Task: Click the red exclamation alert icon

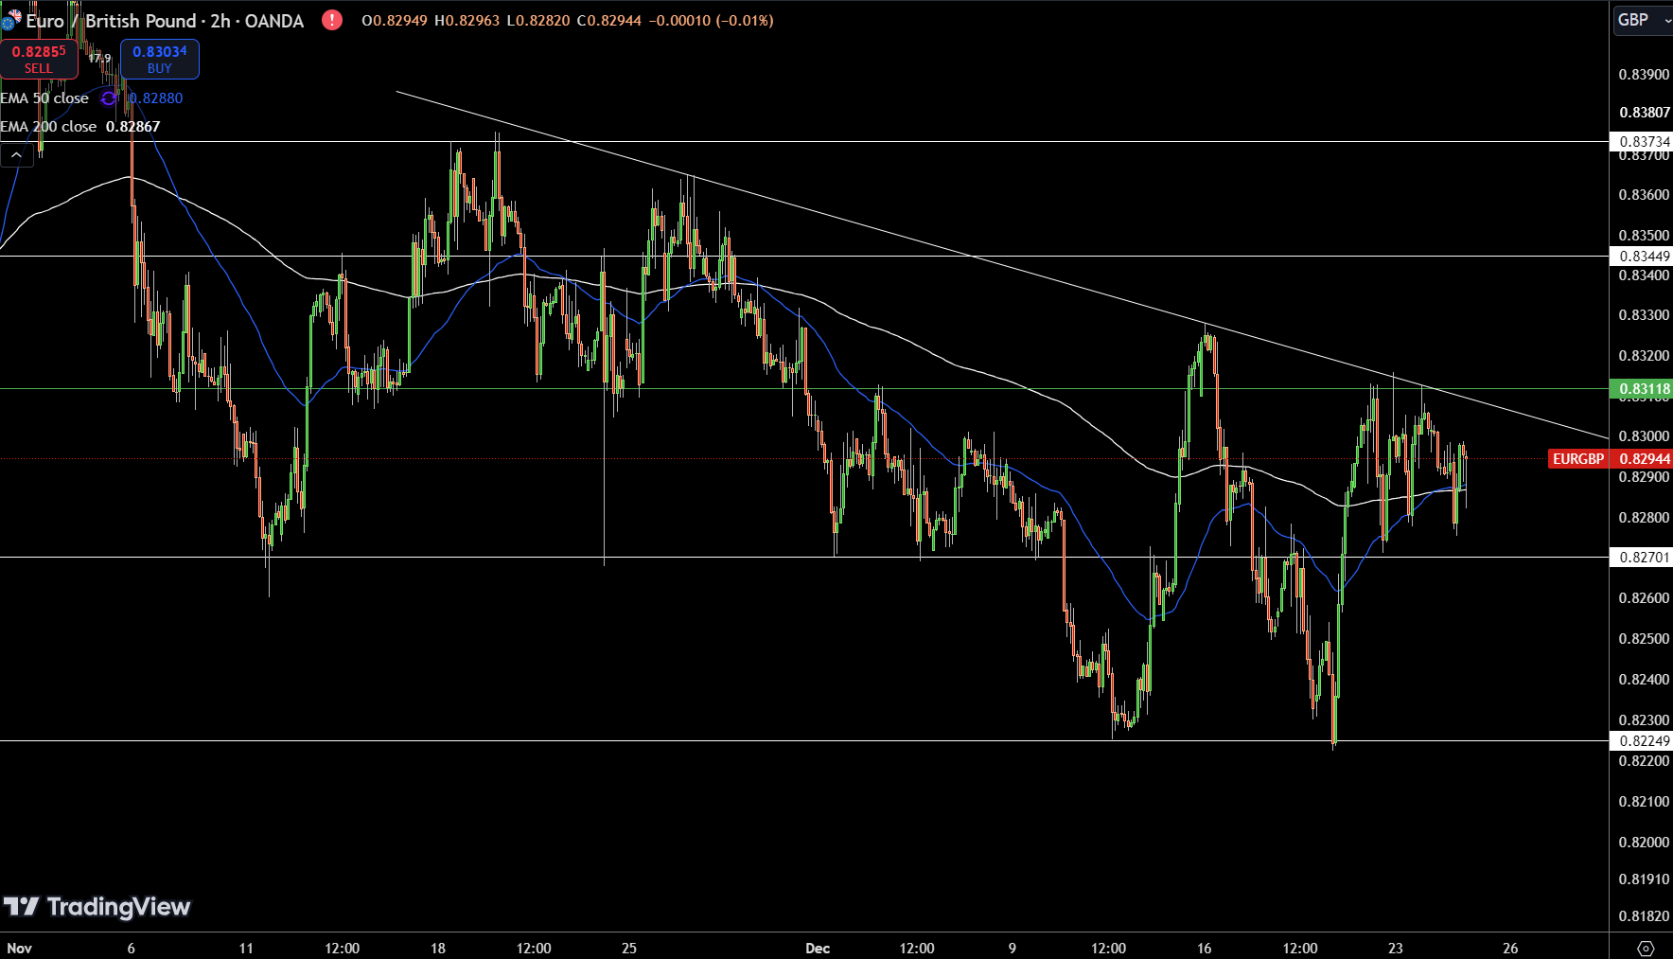Action: (x=332, y=20)
